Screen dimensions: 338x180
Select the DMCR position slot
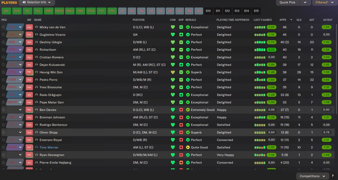(59, 11)
